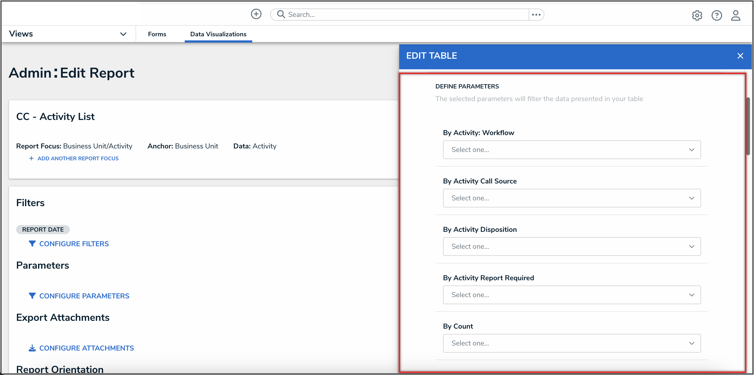Click the search magnifier icon
Screen dimensions: 754x375
(x=281, y=14)
